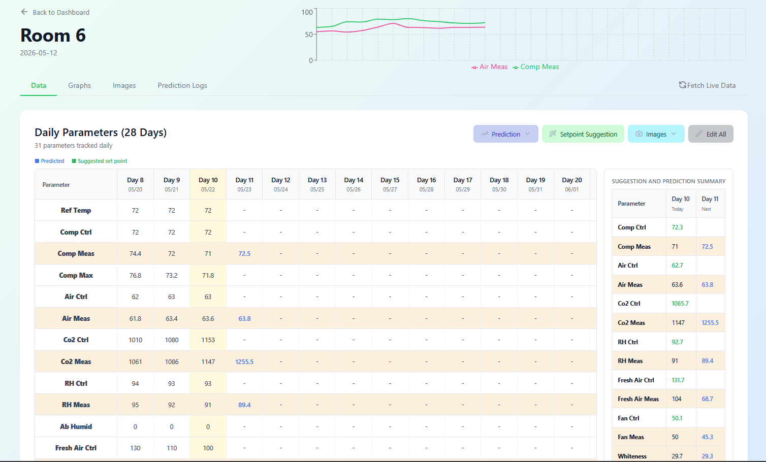The image size is (766, 462).
Task: Click the suggested 92.7 RH Ctrl value
Action: click(x=678, y=342)
